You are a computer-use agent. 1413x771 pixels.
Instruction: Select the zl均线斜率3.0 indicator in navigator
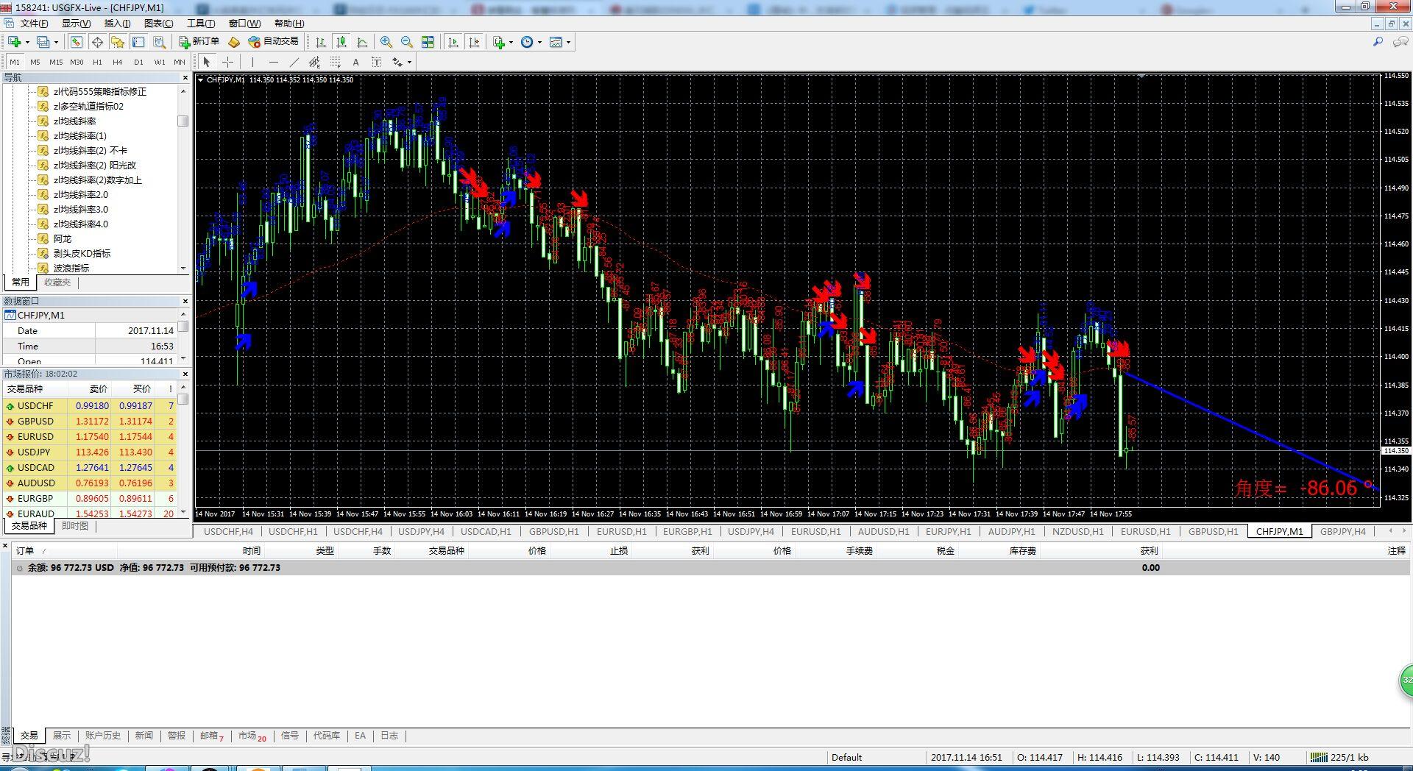(x=80, y=209)
